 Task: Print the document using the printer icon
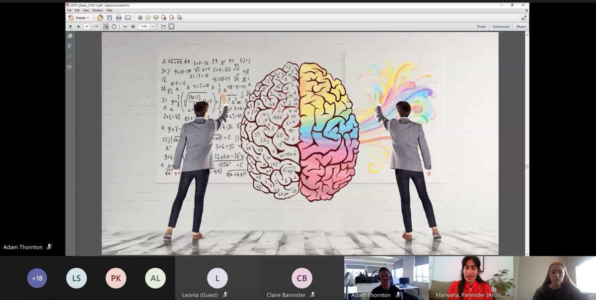click(x=118, y=17)
